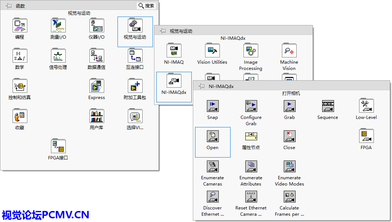Click the 搜索 search button
Viewport: 392px width, 222px height.
(x=146, y=6)
